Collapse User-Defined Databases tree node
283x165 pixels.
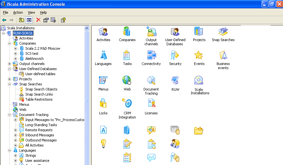[x=9, y=69]
